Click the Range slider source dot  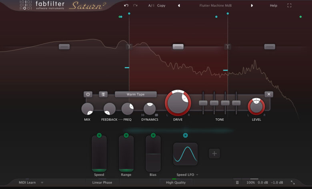[x=126, y=135]
